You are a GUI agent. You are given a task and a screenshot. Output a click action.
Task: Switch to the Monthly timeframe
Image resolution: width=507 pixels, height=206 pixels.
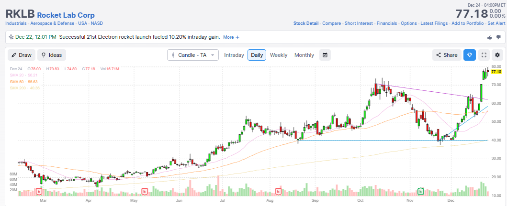pyautogui.click(x=304, y=55)
